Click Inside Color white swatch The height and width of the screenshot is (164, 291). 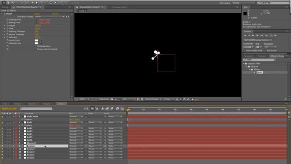(36, 41)
